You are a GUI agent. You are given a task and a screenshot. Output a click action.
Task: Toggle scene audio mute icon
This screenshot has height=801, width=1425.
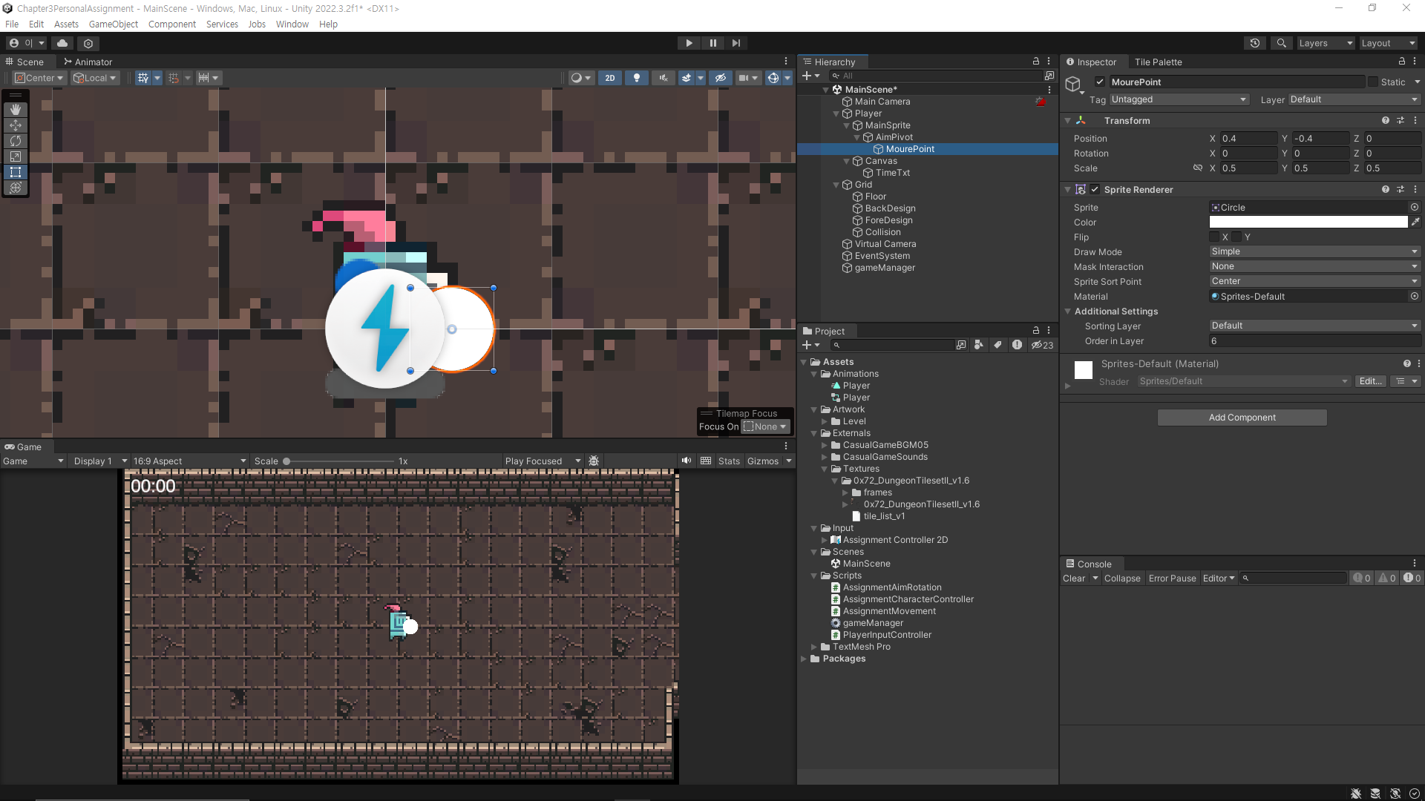click(663, 78)
